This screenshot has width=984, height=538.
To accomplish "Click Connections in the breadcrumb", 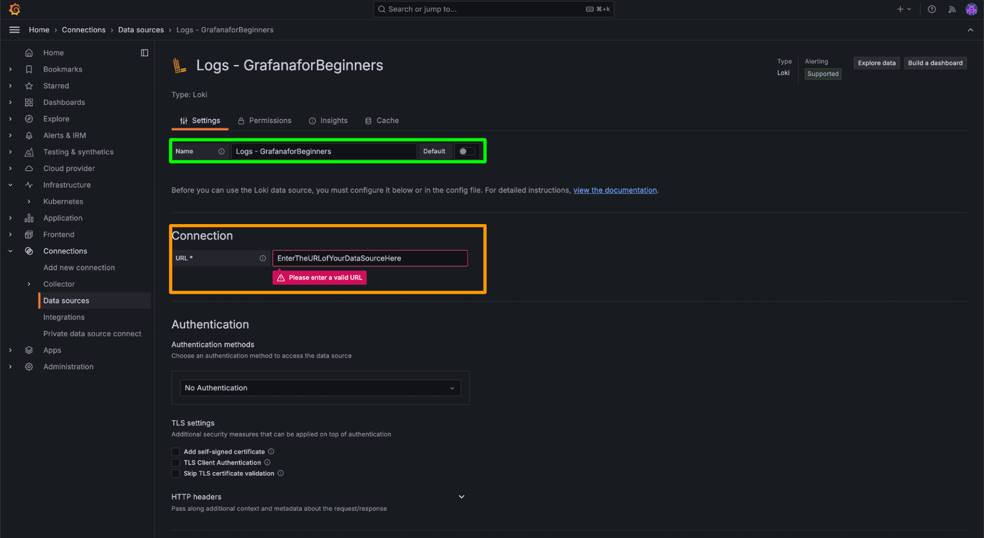I will coord(83,30).
